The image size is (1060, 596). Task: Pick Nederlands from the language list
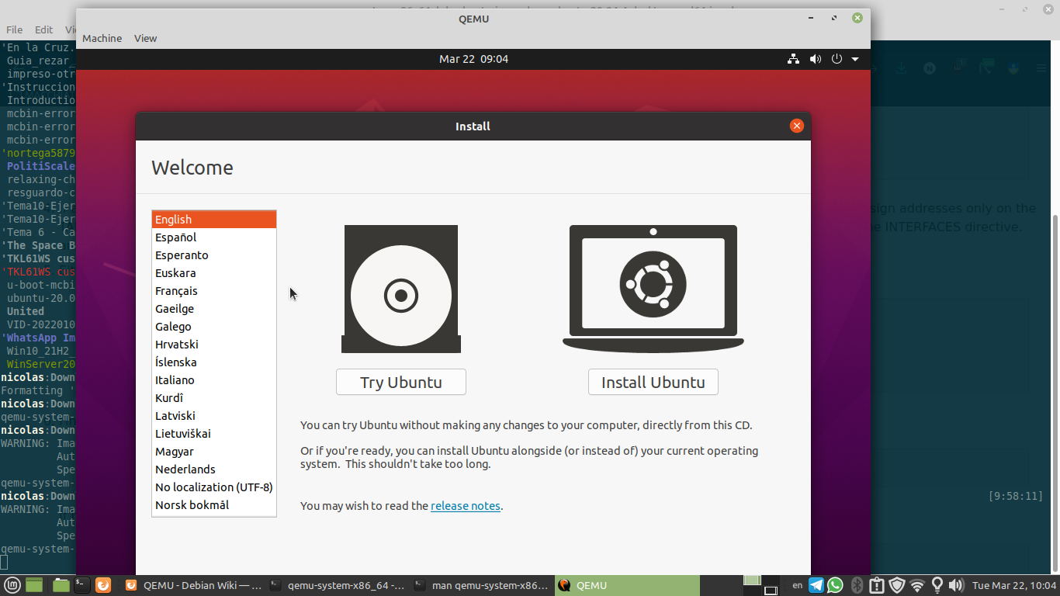tap(214, 470)
